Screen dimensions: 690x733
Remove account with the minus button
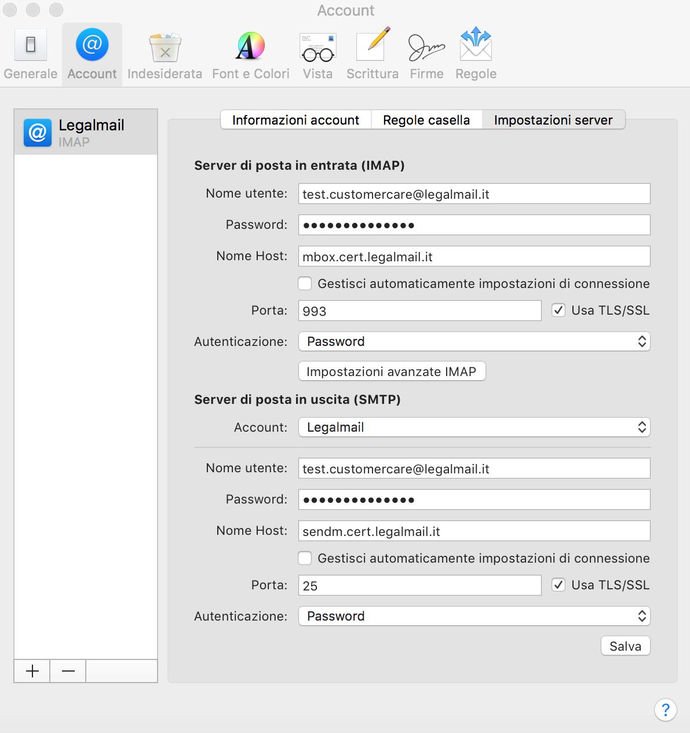click(68, 671)
